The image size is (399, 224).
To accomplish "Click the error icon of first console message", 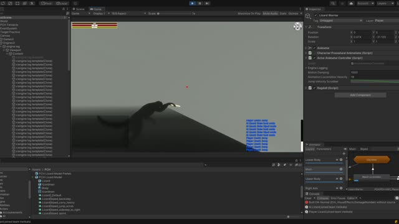I will click(x=306, y=202).
